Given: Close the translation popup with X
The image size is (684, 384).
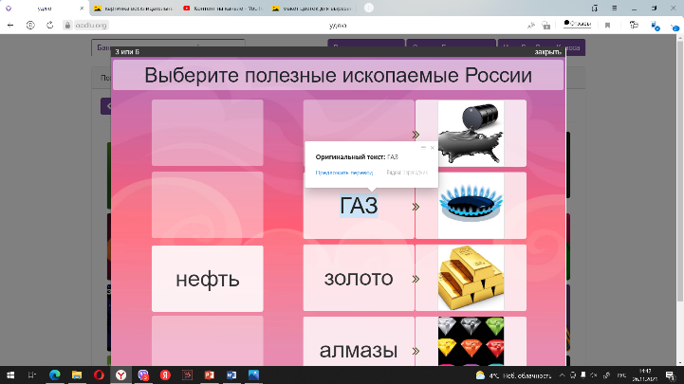Looking at the screenshot, I should (x=433, y=148).
